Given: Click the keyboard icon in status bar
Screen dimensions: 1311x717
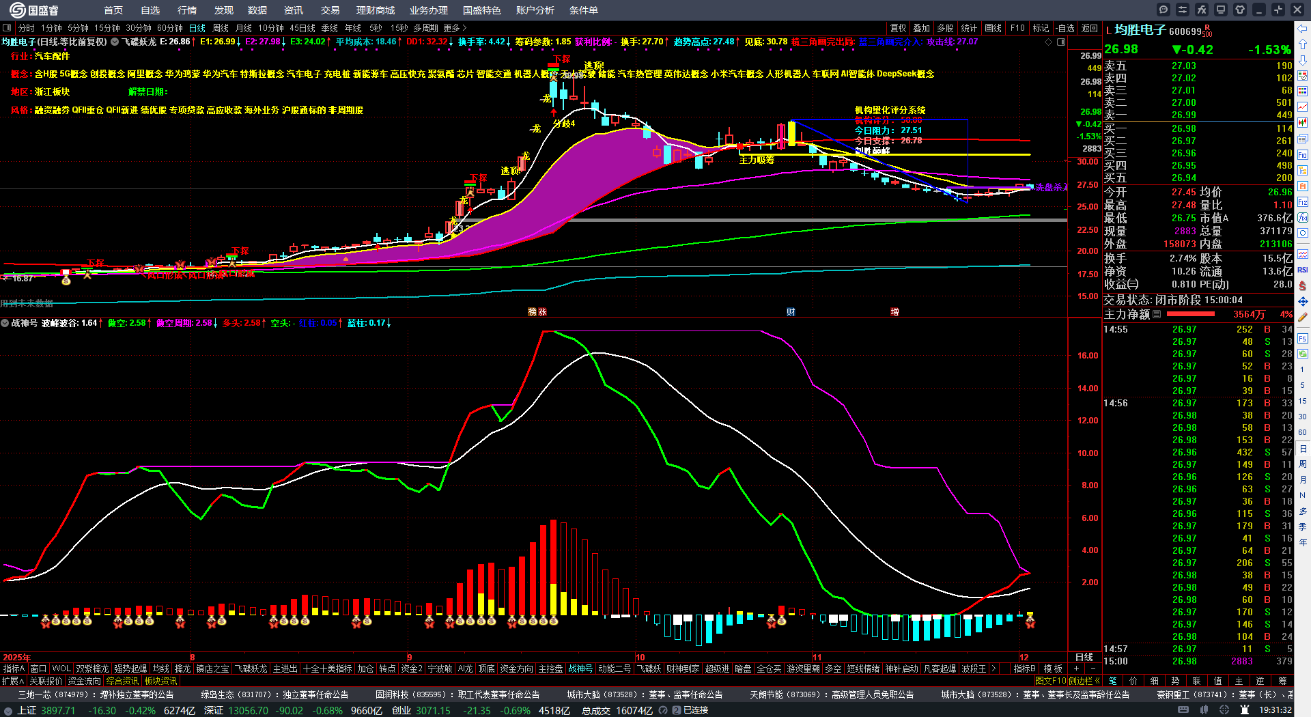Looking at the screenshot, I should (1183, 710).
